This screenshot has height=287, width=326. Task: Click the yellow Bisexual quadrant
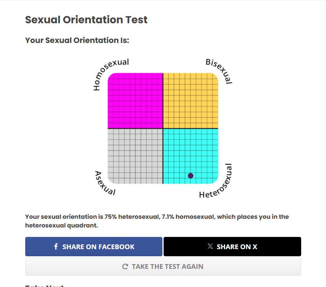tap(190, 101)
